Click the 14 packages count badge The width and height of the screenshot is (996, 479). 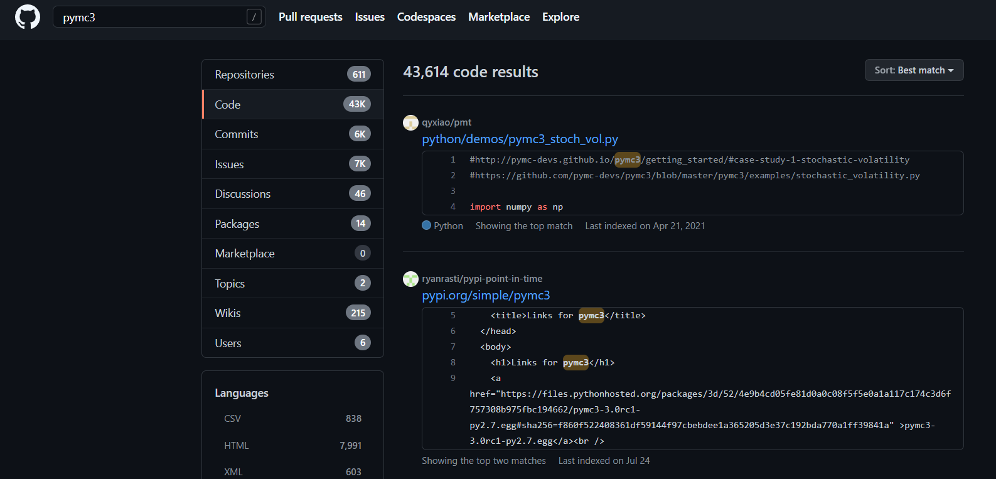(361, 223)
